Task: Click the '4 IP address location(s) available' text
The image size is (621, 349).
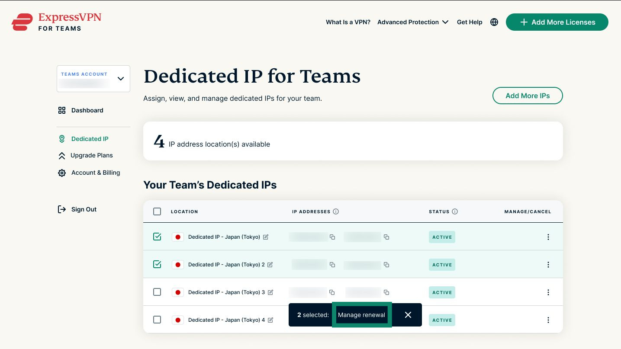Action: 212,142
